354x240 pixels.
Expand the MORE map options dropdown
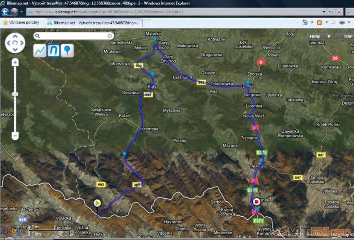tap(320, 36)
